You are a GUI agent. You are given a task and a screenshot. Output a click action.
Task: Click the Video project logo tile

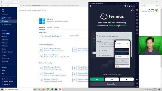click(x=42, y=21)
